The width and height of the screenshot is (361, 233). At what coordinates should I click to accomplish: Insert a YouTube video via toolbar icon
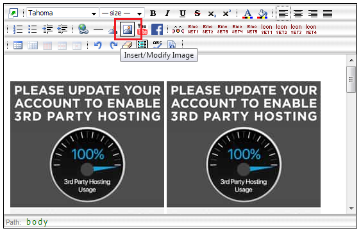142,29
